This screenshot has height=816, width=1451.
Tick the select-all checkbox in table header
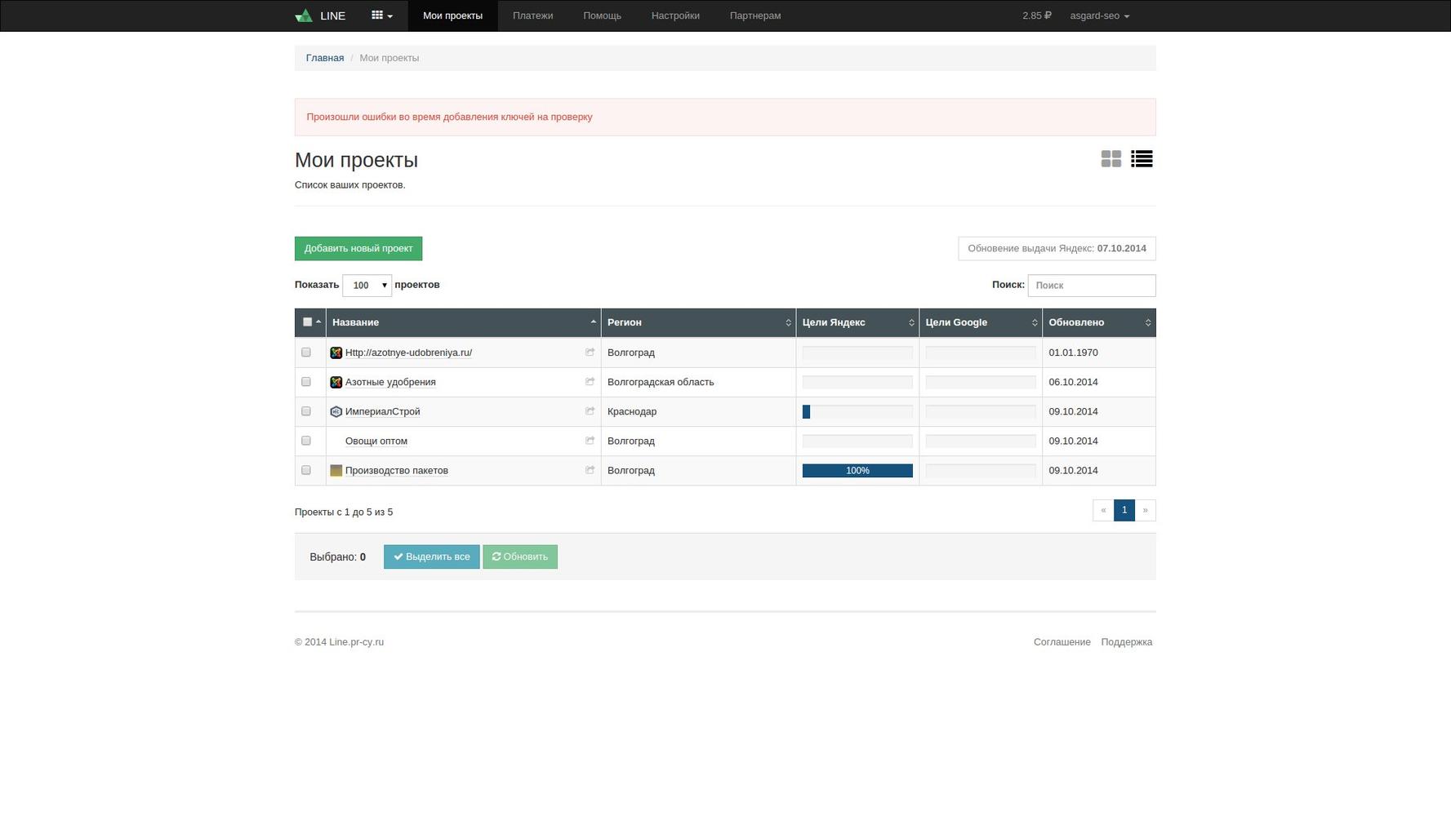pos(307,322)
